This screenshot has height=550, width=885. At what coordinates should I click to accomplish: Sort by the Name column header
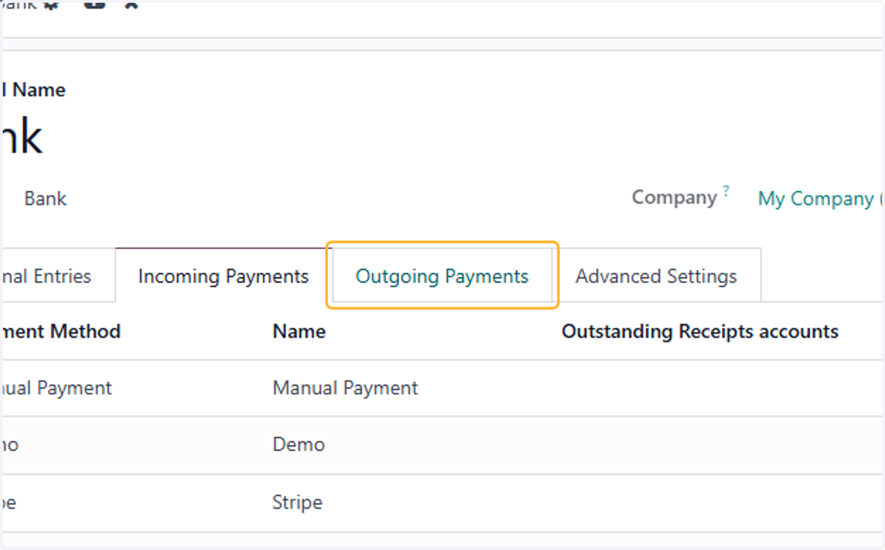pos(299,332)
